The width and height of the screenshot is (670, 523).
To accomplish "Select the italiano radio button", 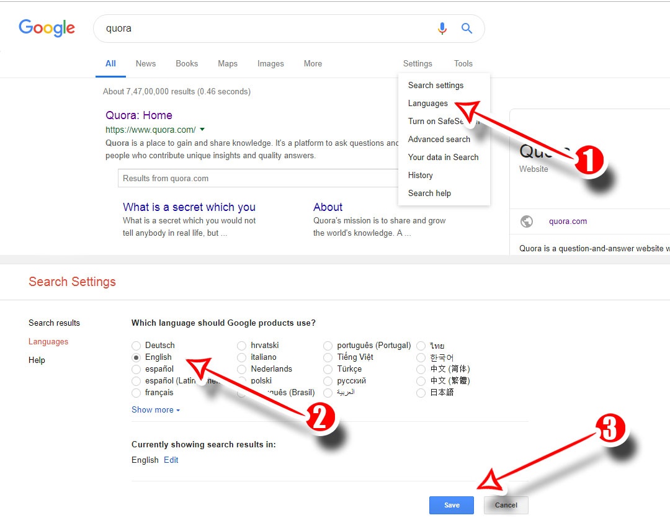I will [x=241, y=357].
